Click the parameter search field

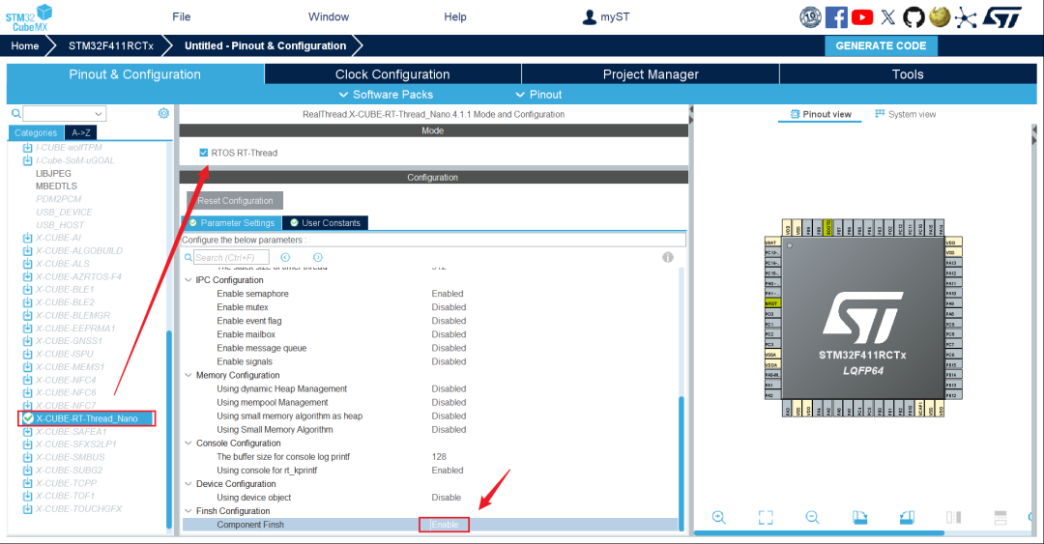point(232,258)
